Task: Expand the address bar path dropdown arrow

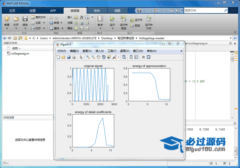Action: [231, 38]
